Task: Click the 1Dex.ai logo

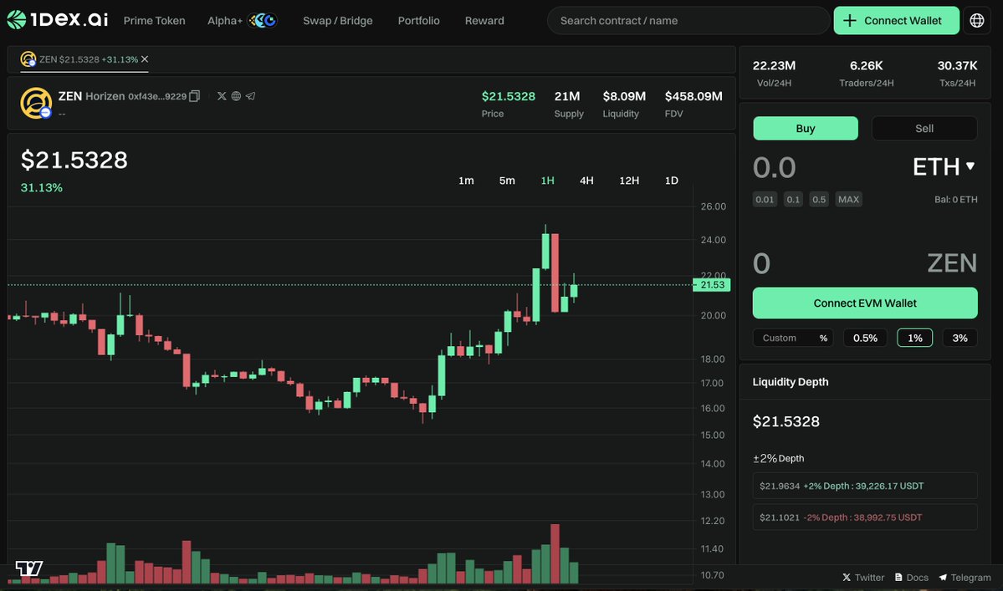Action: [56, 18]
